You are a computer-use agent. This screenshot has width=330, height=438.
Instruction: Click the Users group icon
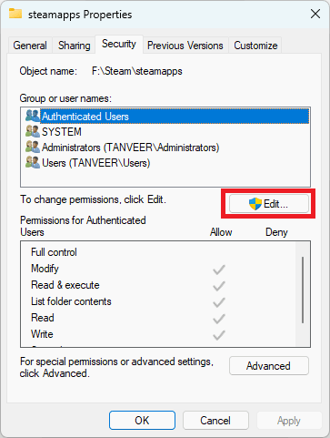click(33, 162)
